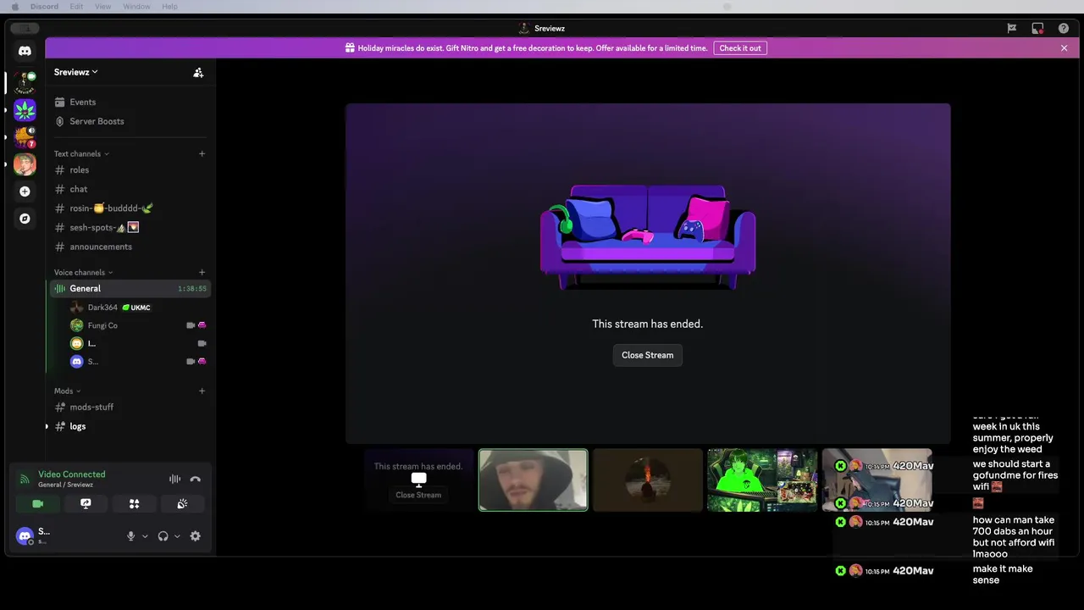Open the Inbox icon
The image size is (1084, 610).
pyautogui.click(x=1037, y=28)
